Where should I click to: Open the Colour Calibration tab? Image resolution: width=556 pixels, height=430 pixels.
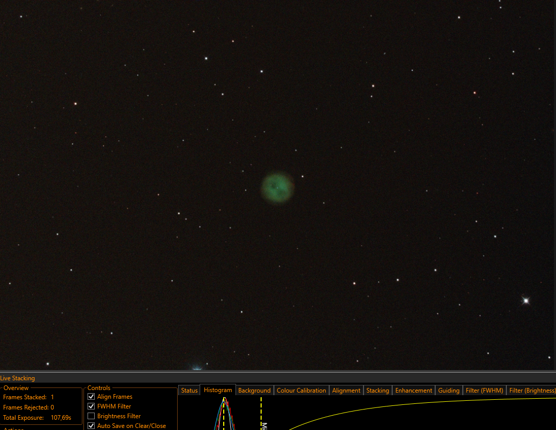[x=301, y=390]
